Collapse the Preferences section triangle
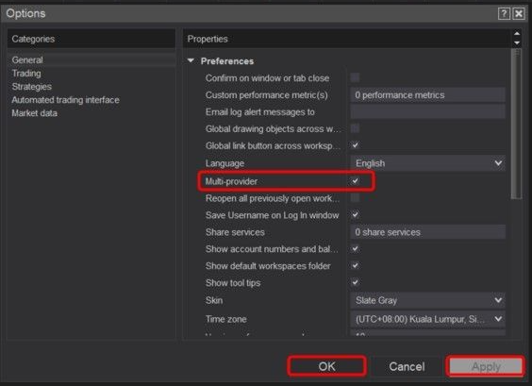 (191, 60)
